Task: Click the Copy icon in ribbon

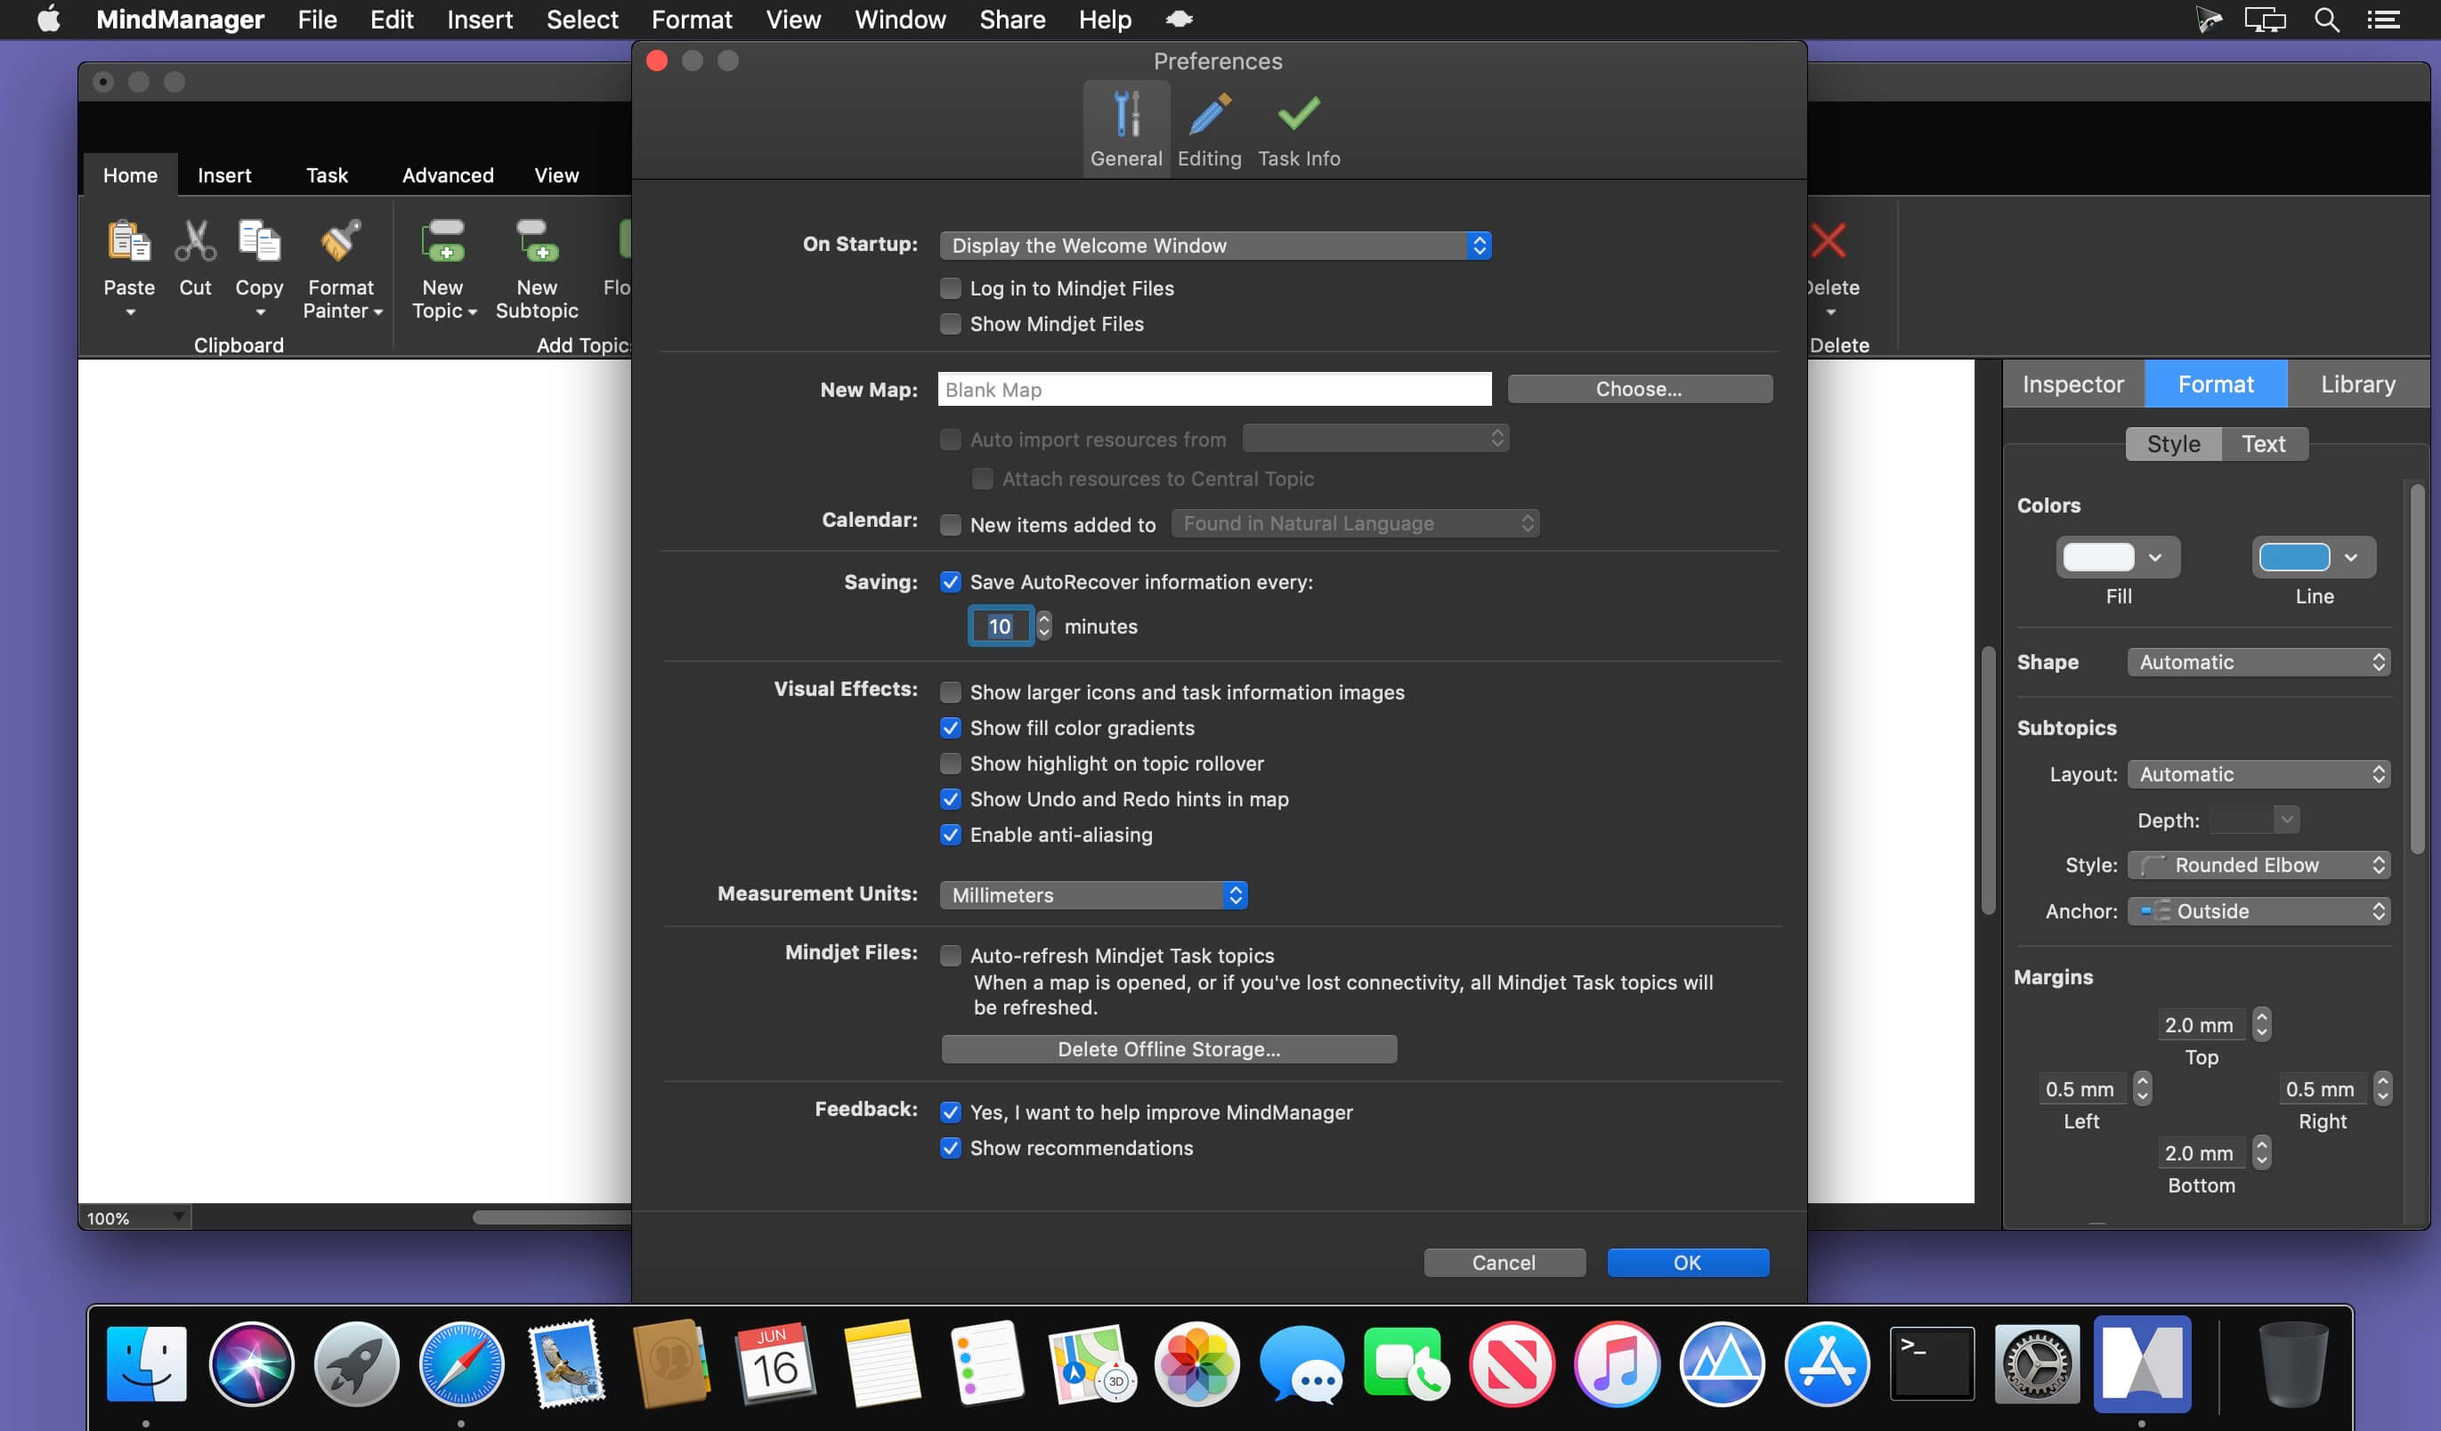Action: tap(259, 241)
